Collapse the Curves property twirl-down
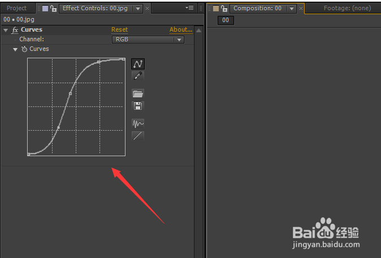 coord(15,49)
